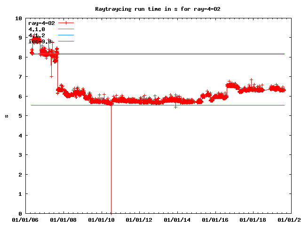Screen dimensions: 301x226
Task: Click the red ray-4-02 legend line sample
Action: coord(66,23)
